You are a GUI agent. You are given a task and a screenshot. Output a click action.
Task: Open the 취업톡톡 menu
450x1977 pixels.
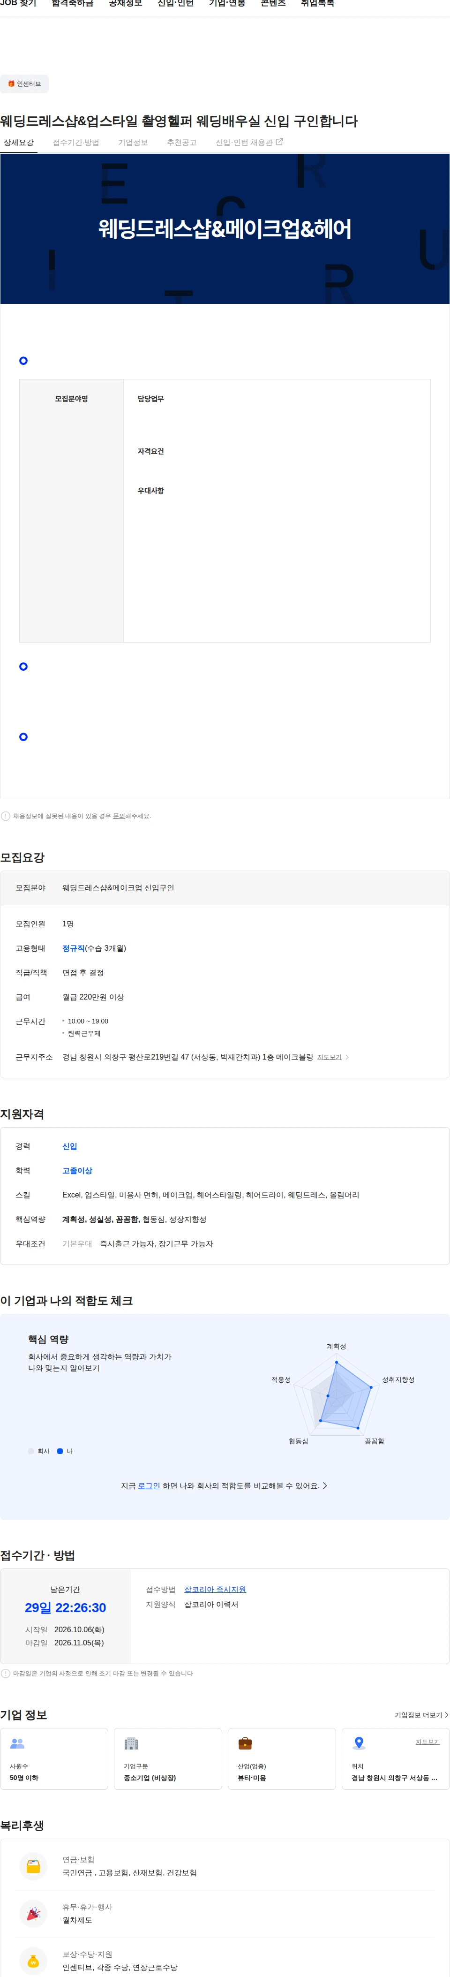click(317, 4)
